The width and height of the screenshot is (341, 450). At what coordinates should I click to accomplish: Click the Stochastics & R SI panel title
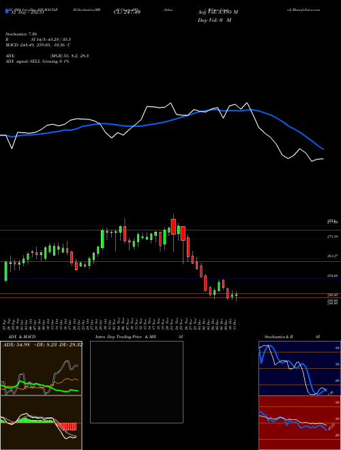292,337
